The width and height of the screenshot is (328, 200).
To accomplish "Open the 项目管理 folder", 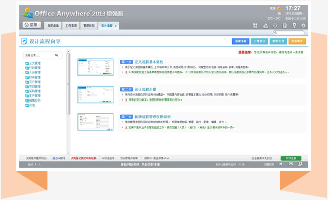I will 35,87.
